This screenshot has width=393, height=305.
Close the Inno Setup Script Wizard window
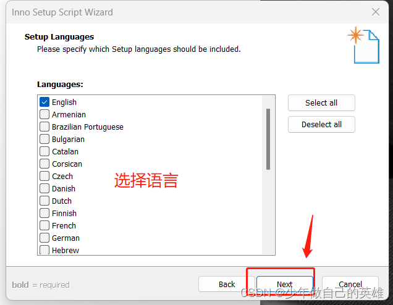(x=376, y=12)
